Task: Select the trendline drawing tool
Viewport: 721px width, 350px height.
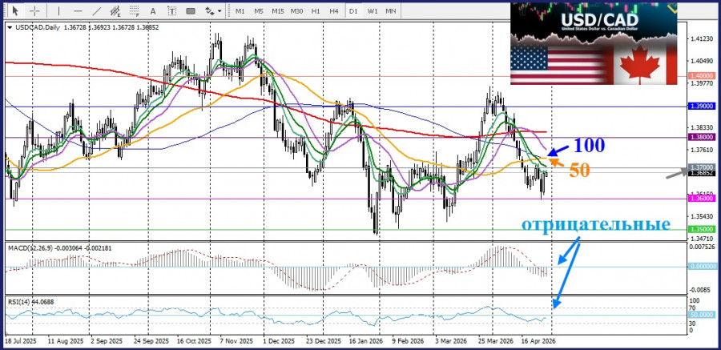Action: 96,11
